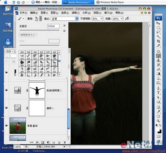Hide the 曲线 1 layer
The image size is (166, 153).
pyautogui.click(x=7, y=108)
